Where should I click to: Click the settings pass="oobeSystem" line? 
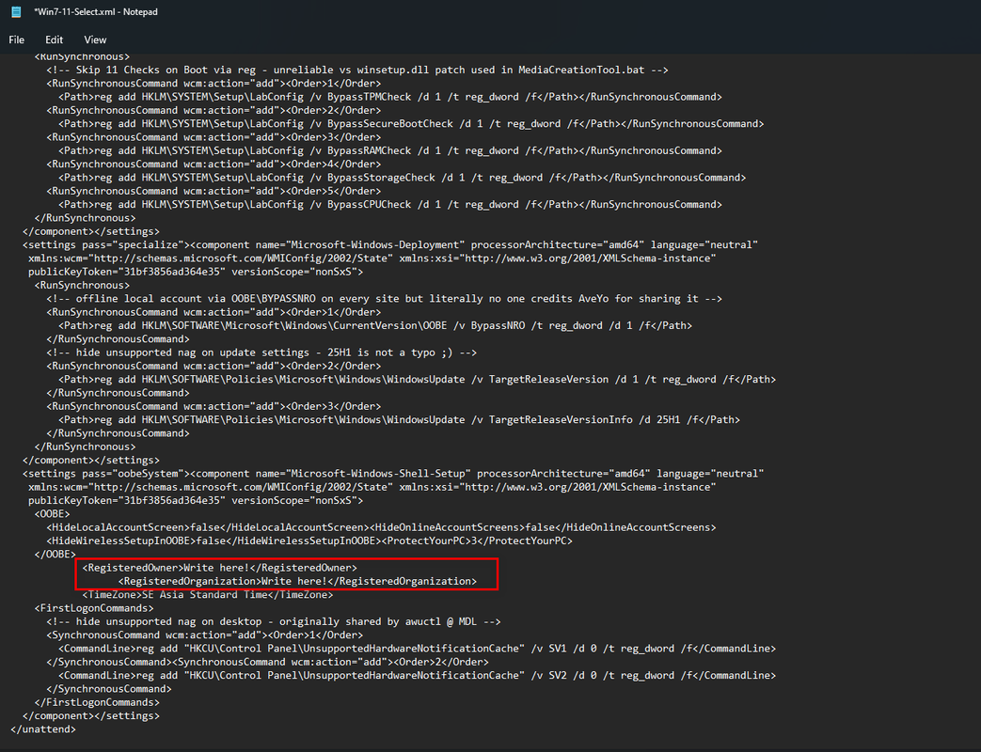point(393,474)
